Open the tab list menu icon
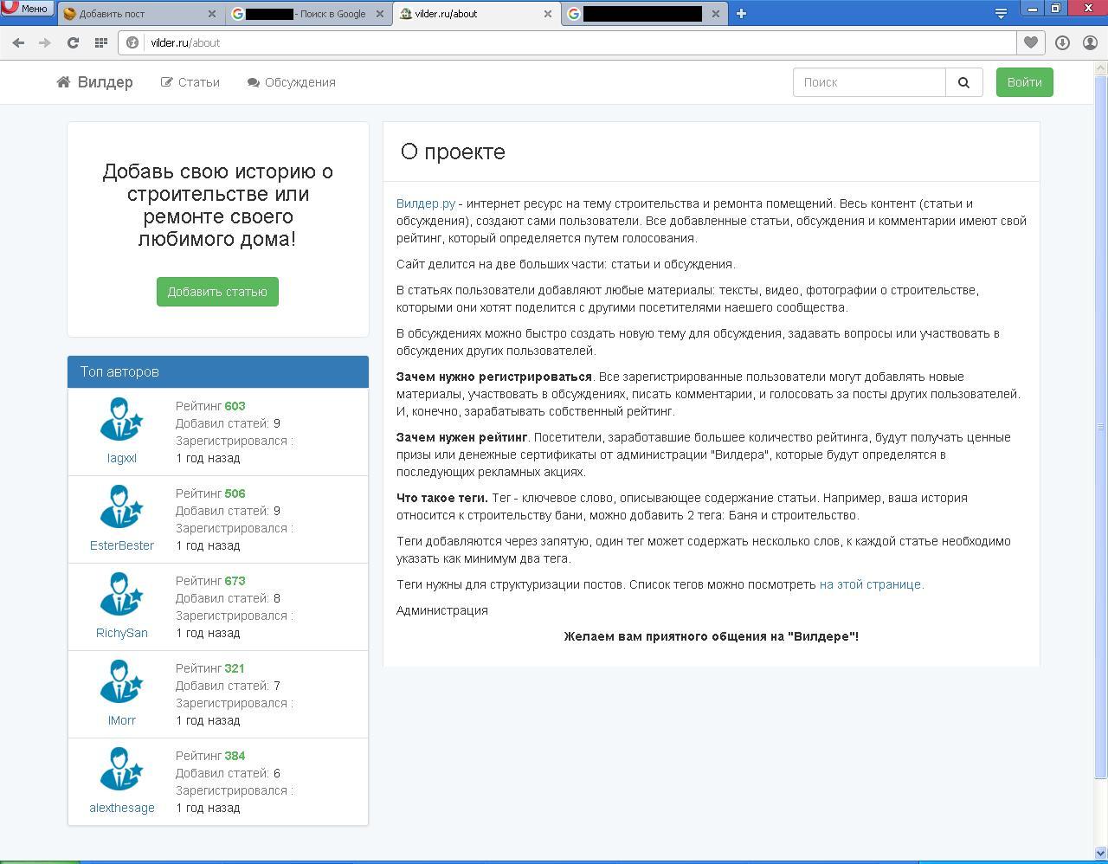The image size is (1108, 864). click(1001, 13)
